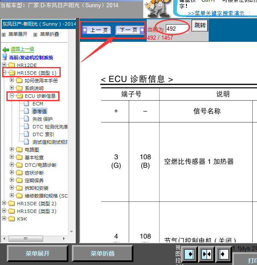Screen dimensions: 257x265
Task: Click DTC 索引 page icon
Action: coord(27,134)
